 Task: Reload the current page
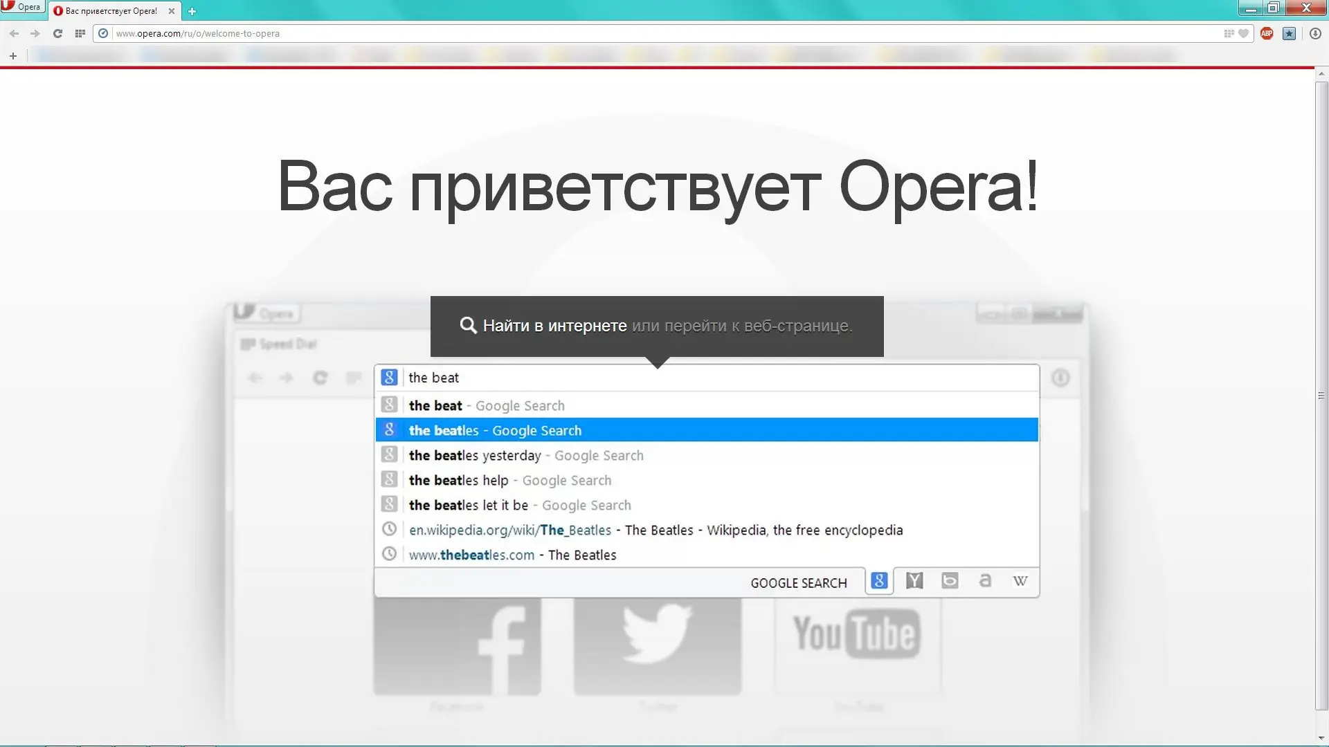[x=57, y=33]
